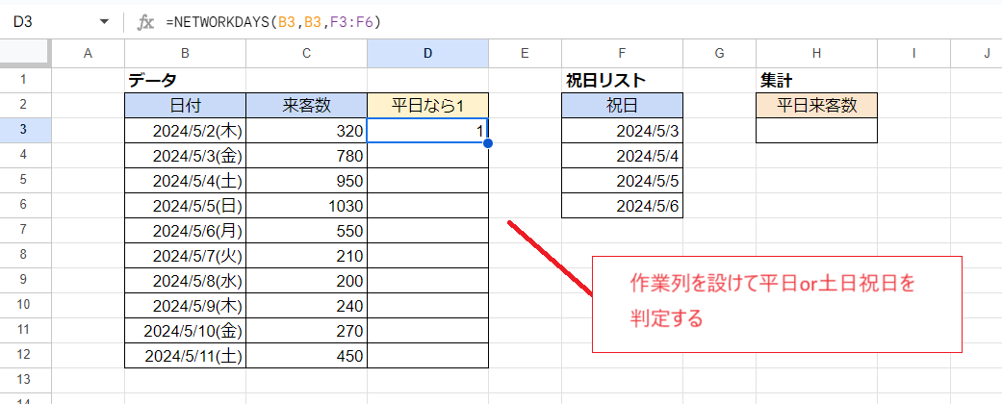Open the Name box dropdown arrow
This screenshot has width=1002, height=404.
click(104, 22)
